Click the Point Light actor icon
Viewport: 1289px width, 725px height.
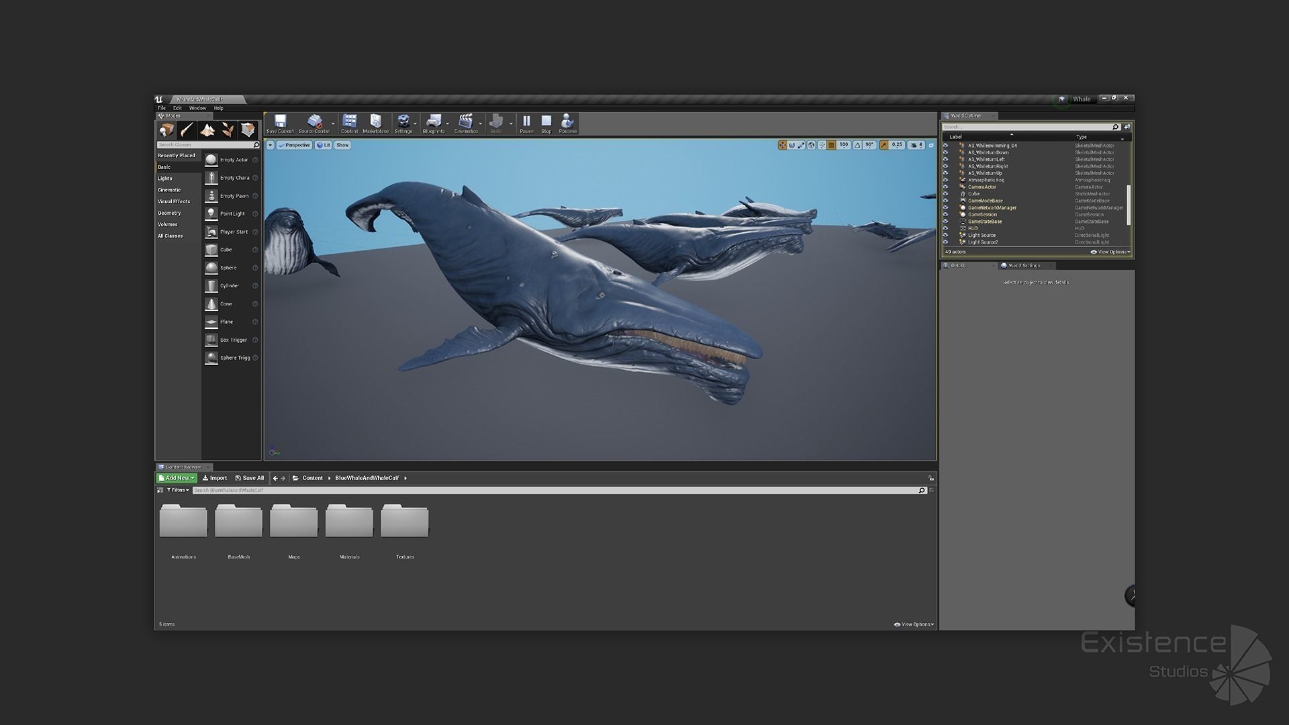pyautogui.click(x=211, y=213)
